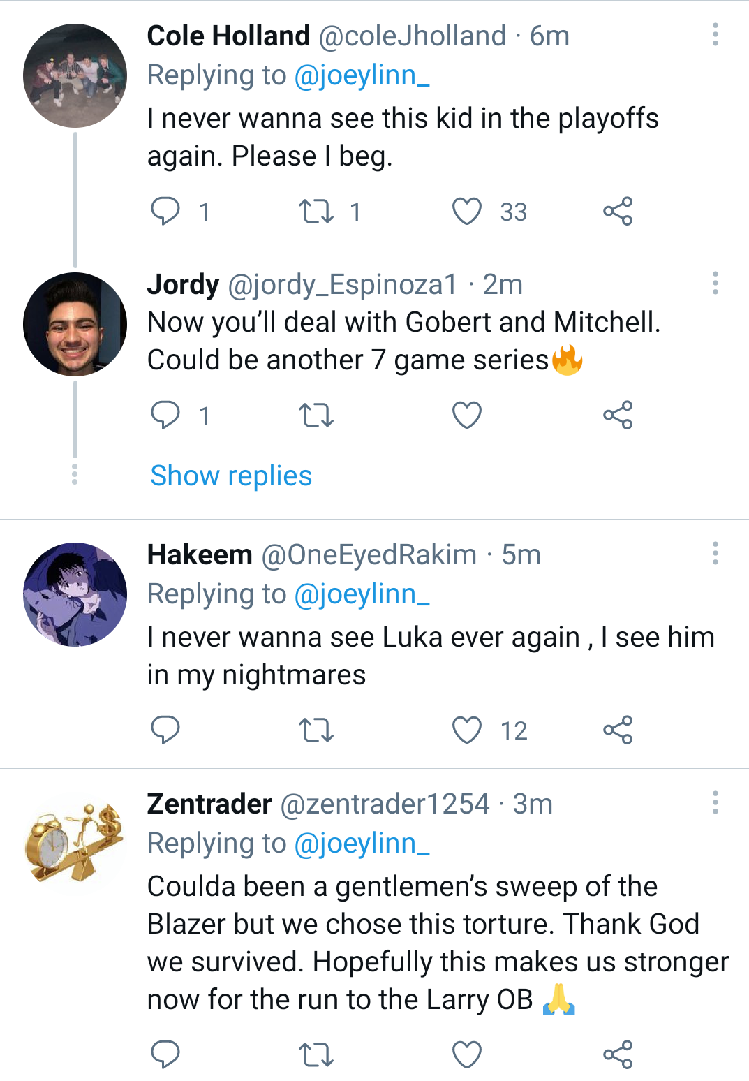The height and width of the screenshot is (1081, 749).
Task: Share Cole Holland's tweet
Action: coord(618,212)
